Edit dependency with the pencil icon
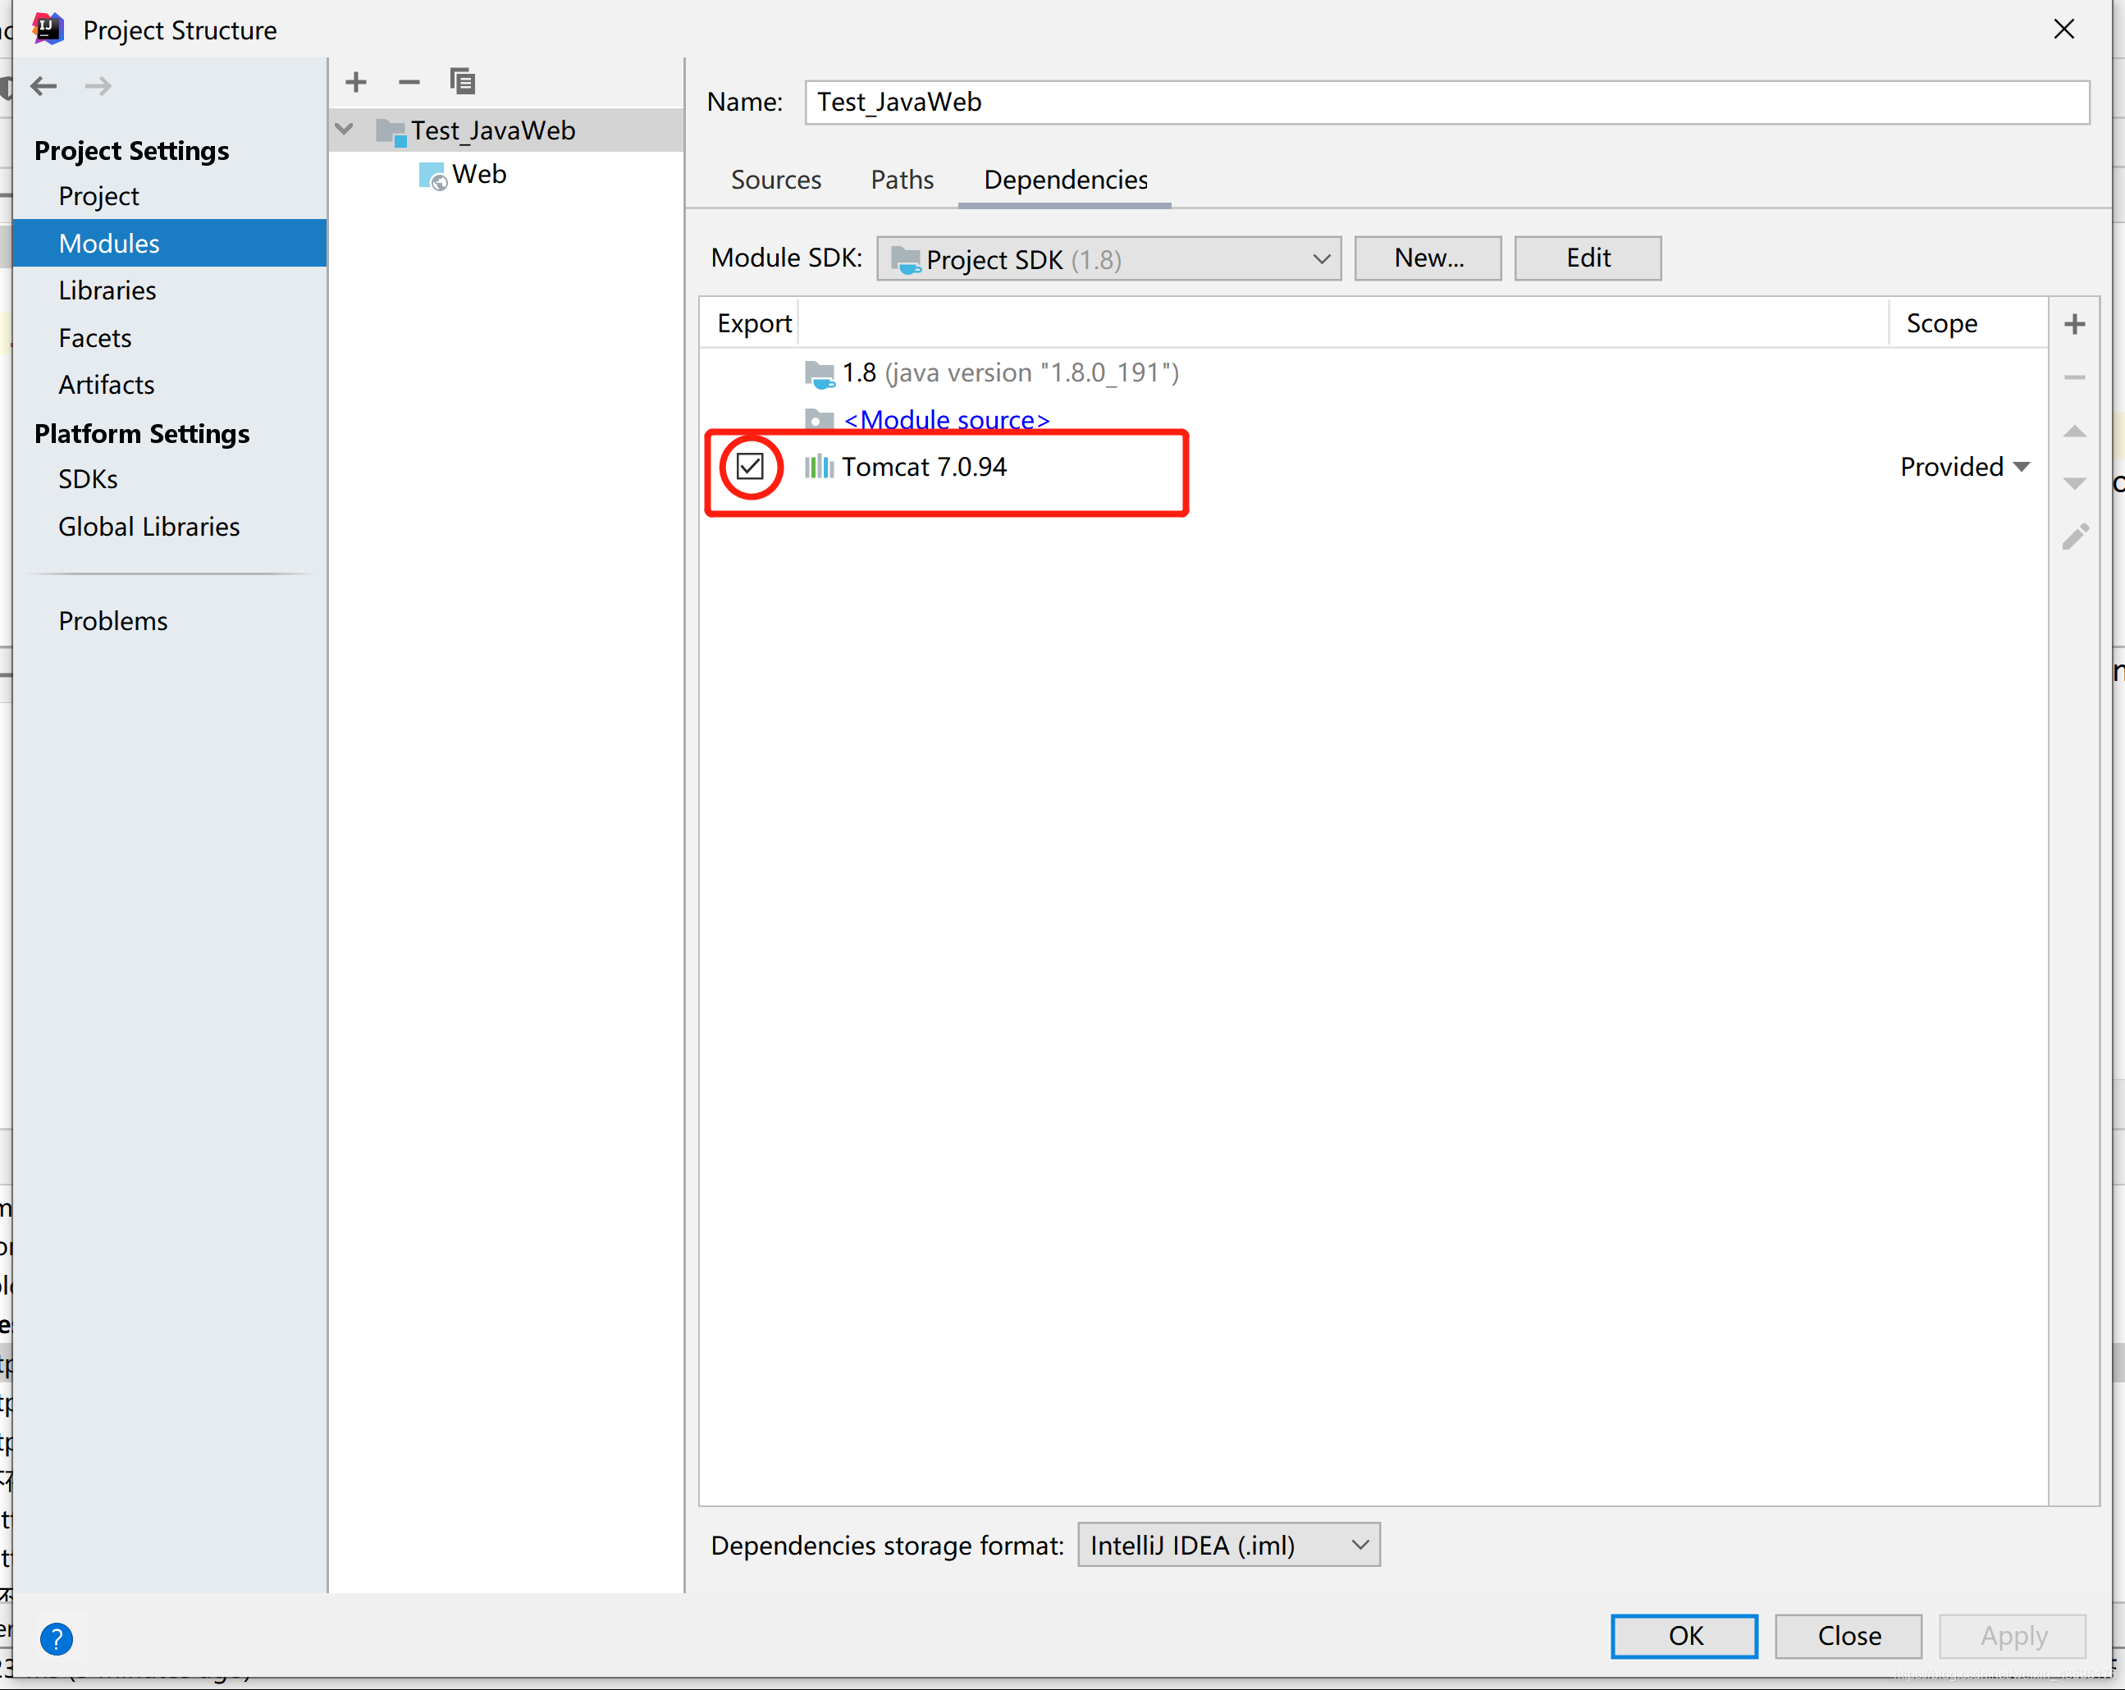Viewport: 2125px width, 1690px height. (x=2075, y=537)
